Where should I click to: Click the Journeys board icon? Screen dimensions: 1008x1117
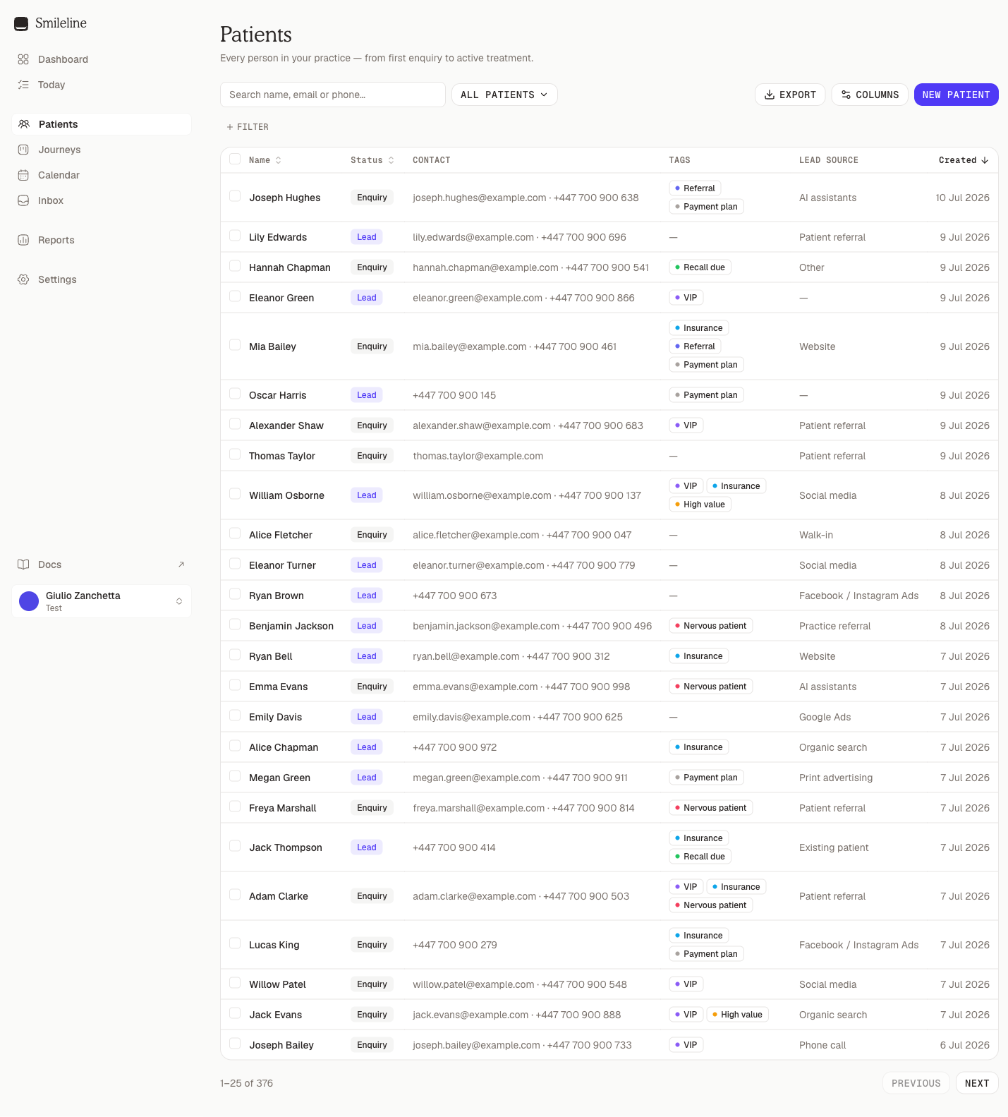[x=23, y=150]
